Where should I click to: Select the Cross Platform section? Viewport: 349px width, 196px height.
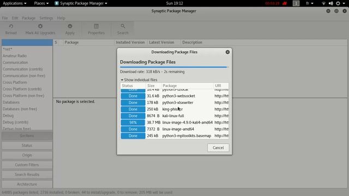[27, 82]
